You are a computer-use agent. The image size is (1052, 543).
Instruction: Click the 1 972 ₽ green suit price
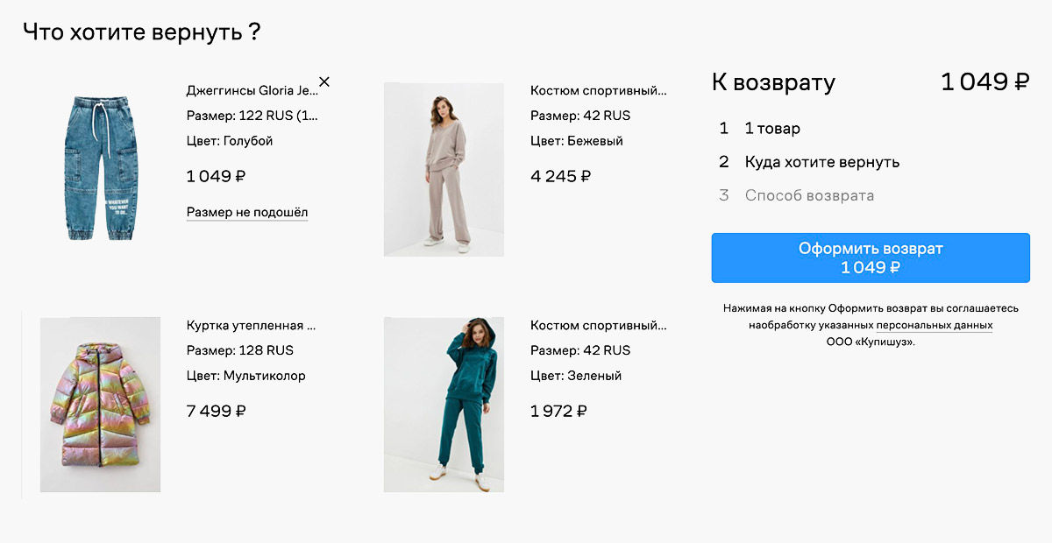point(559,411)
